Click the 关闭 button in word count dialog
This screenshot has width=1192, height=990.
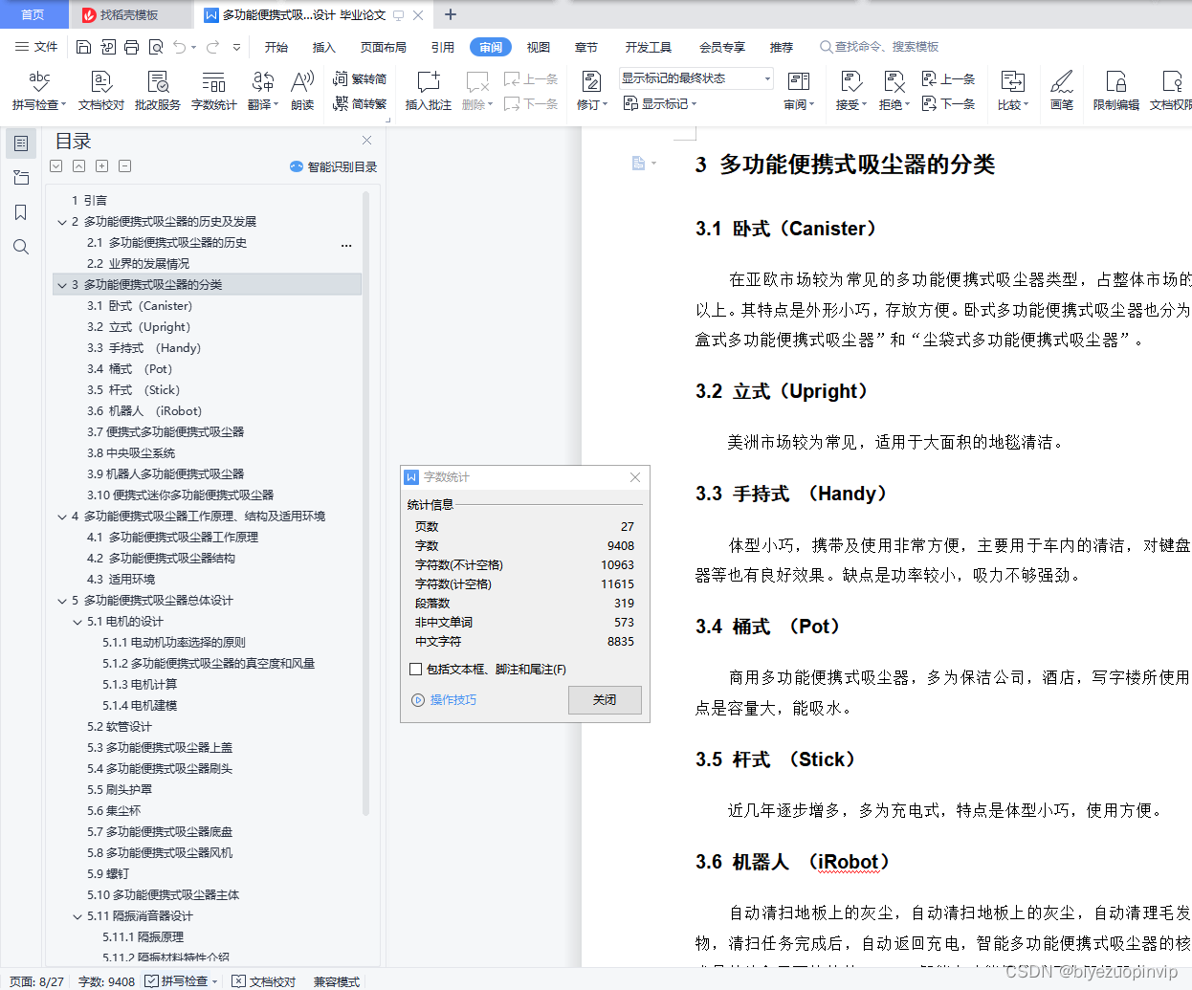coord(605,699)
